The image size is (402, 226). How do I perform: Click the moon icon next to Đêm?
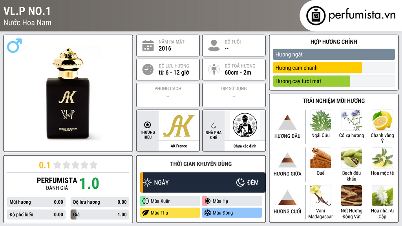tap(241, 182)
